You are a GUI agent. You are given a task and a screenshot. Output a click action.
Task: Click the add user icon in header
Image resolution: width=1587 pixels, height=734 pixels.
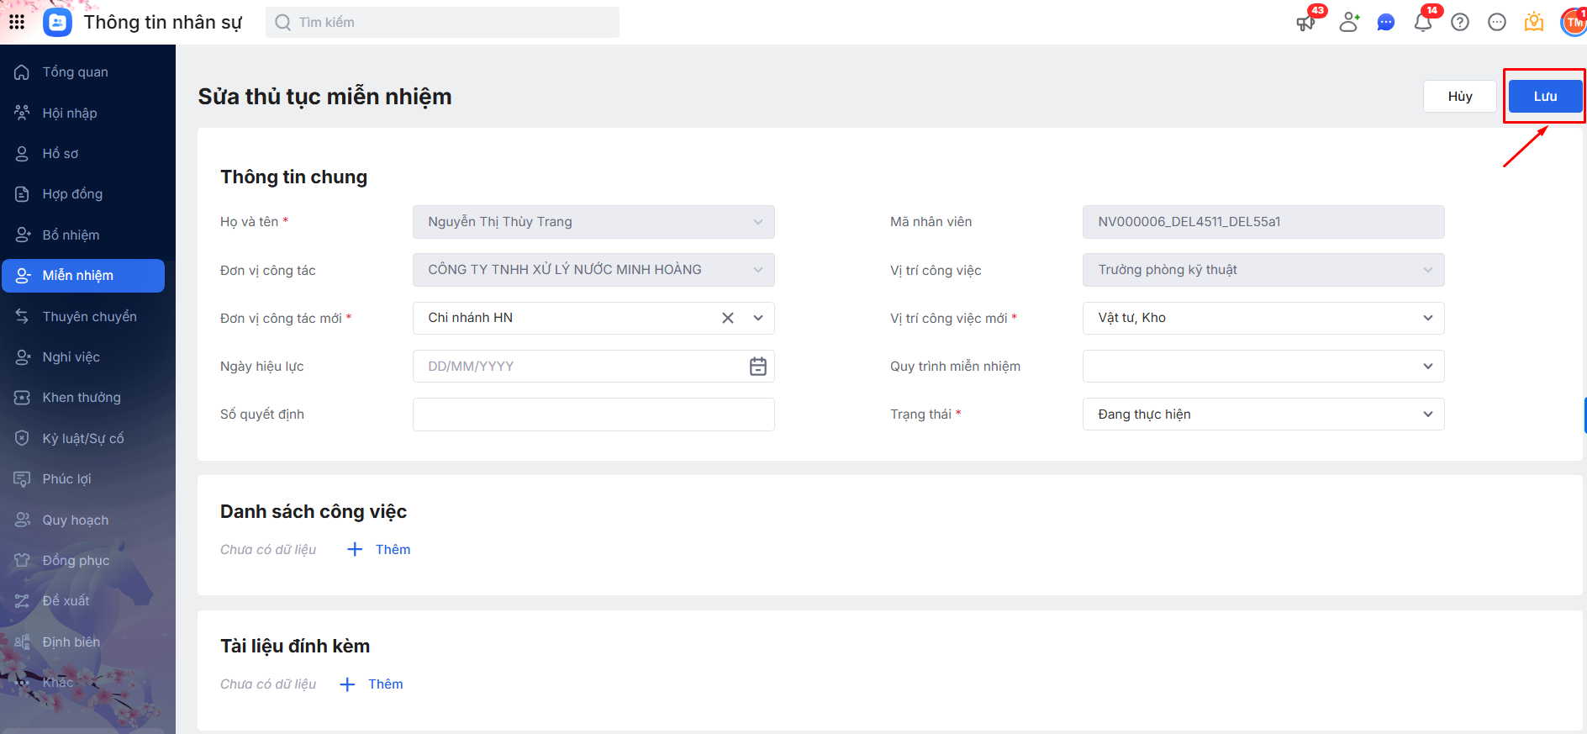point(1349,23)
